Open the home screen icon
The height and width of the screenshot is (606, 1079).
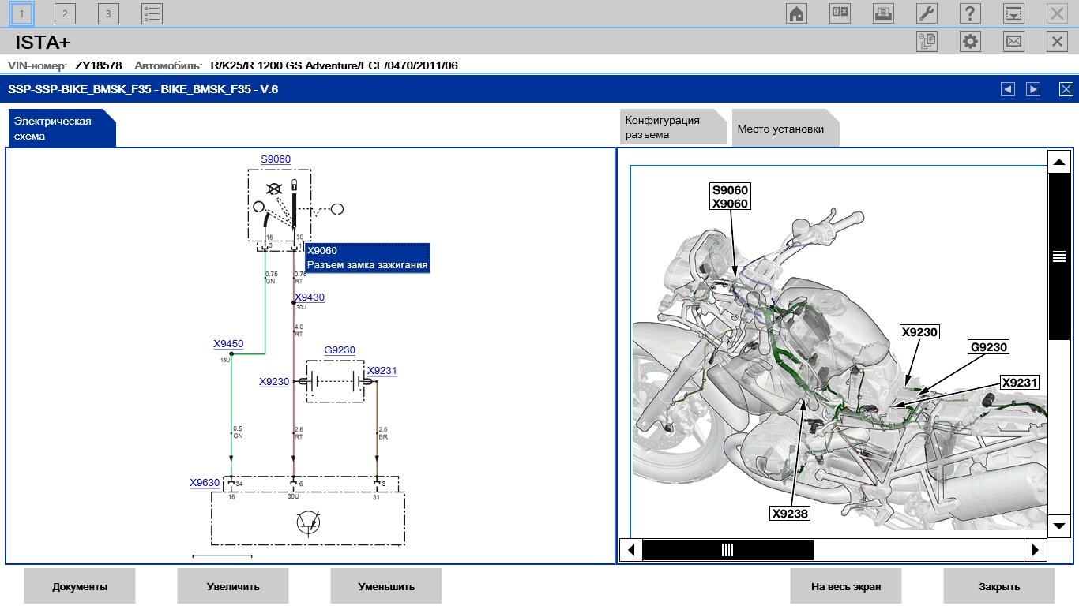(x=797, y=13)
